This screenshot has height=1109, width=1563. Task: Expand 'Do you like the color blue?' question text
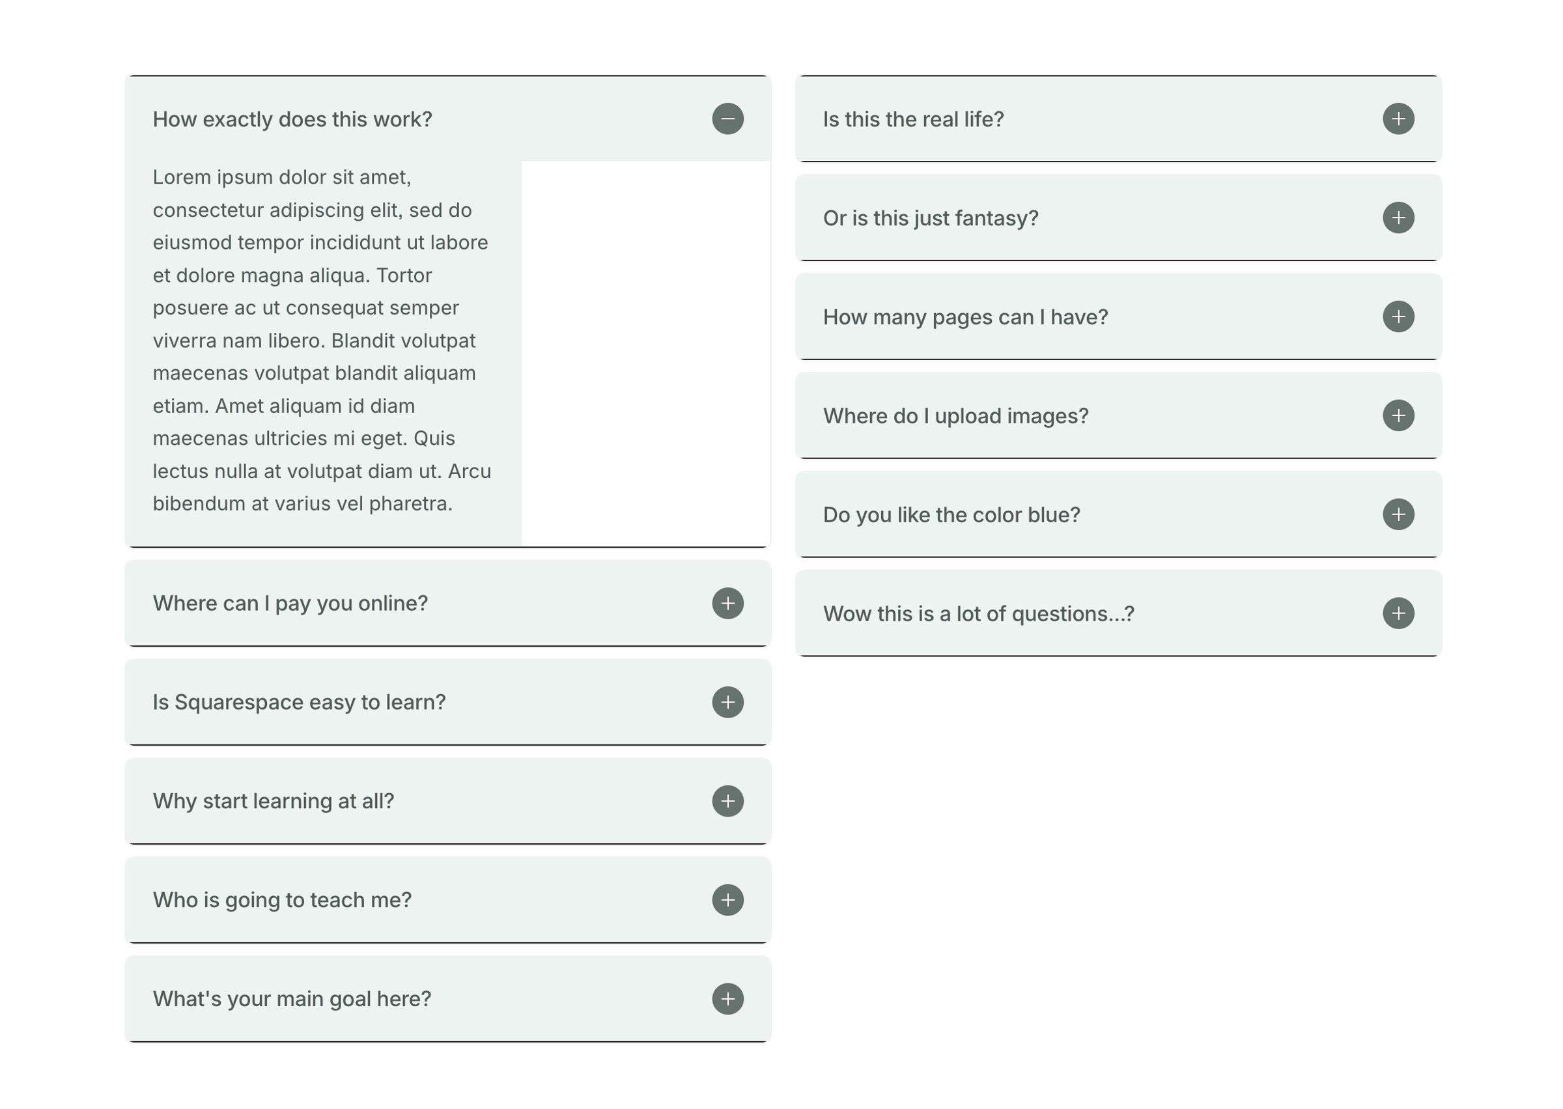point(952,515)
